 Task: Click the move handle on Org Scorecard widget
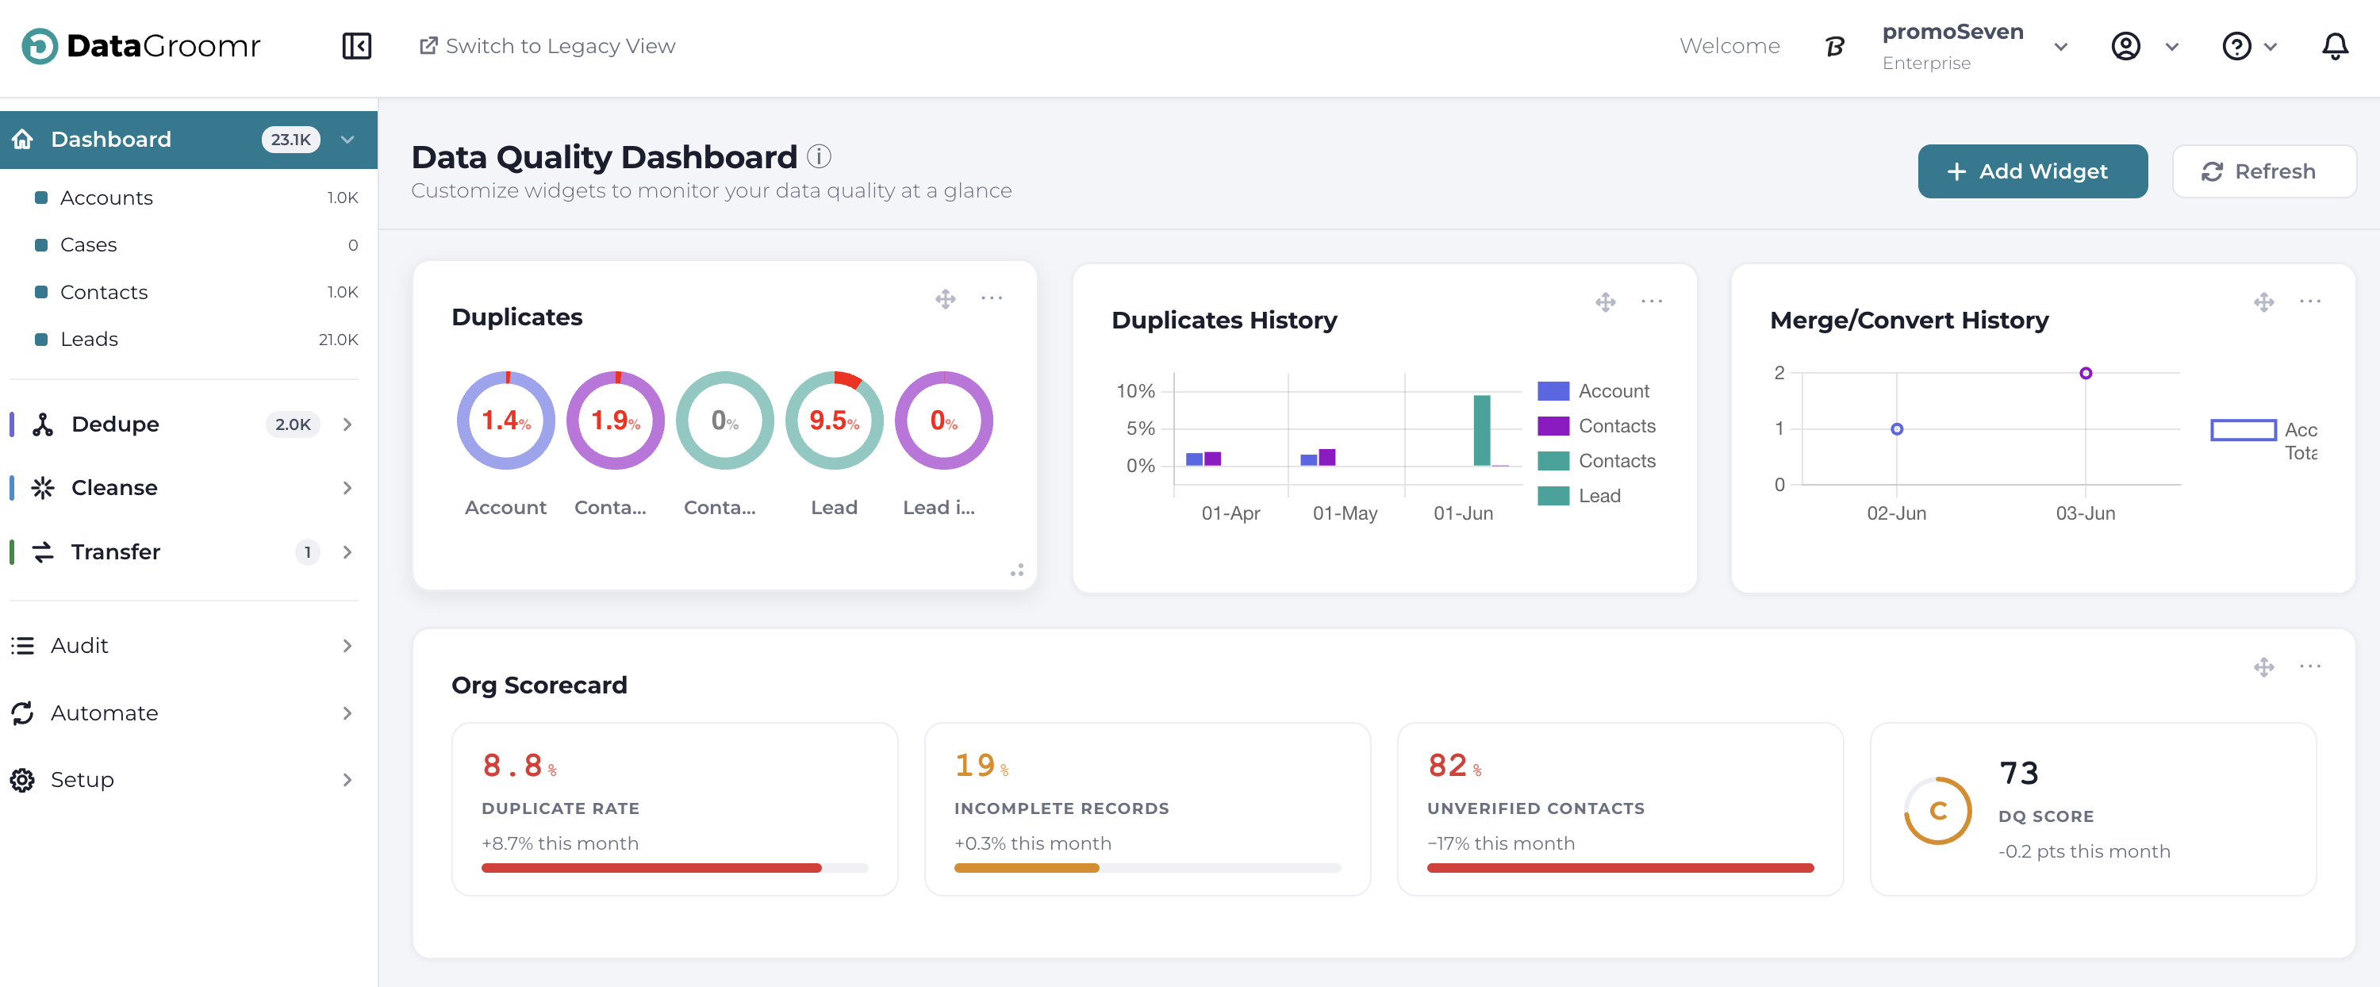coord(2263,666)
